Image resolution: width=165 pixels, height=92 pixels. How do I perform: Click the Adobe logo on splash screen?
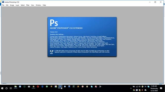point(52,52)
